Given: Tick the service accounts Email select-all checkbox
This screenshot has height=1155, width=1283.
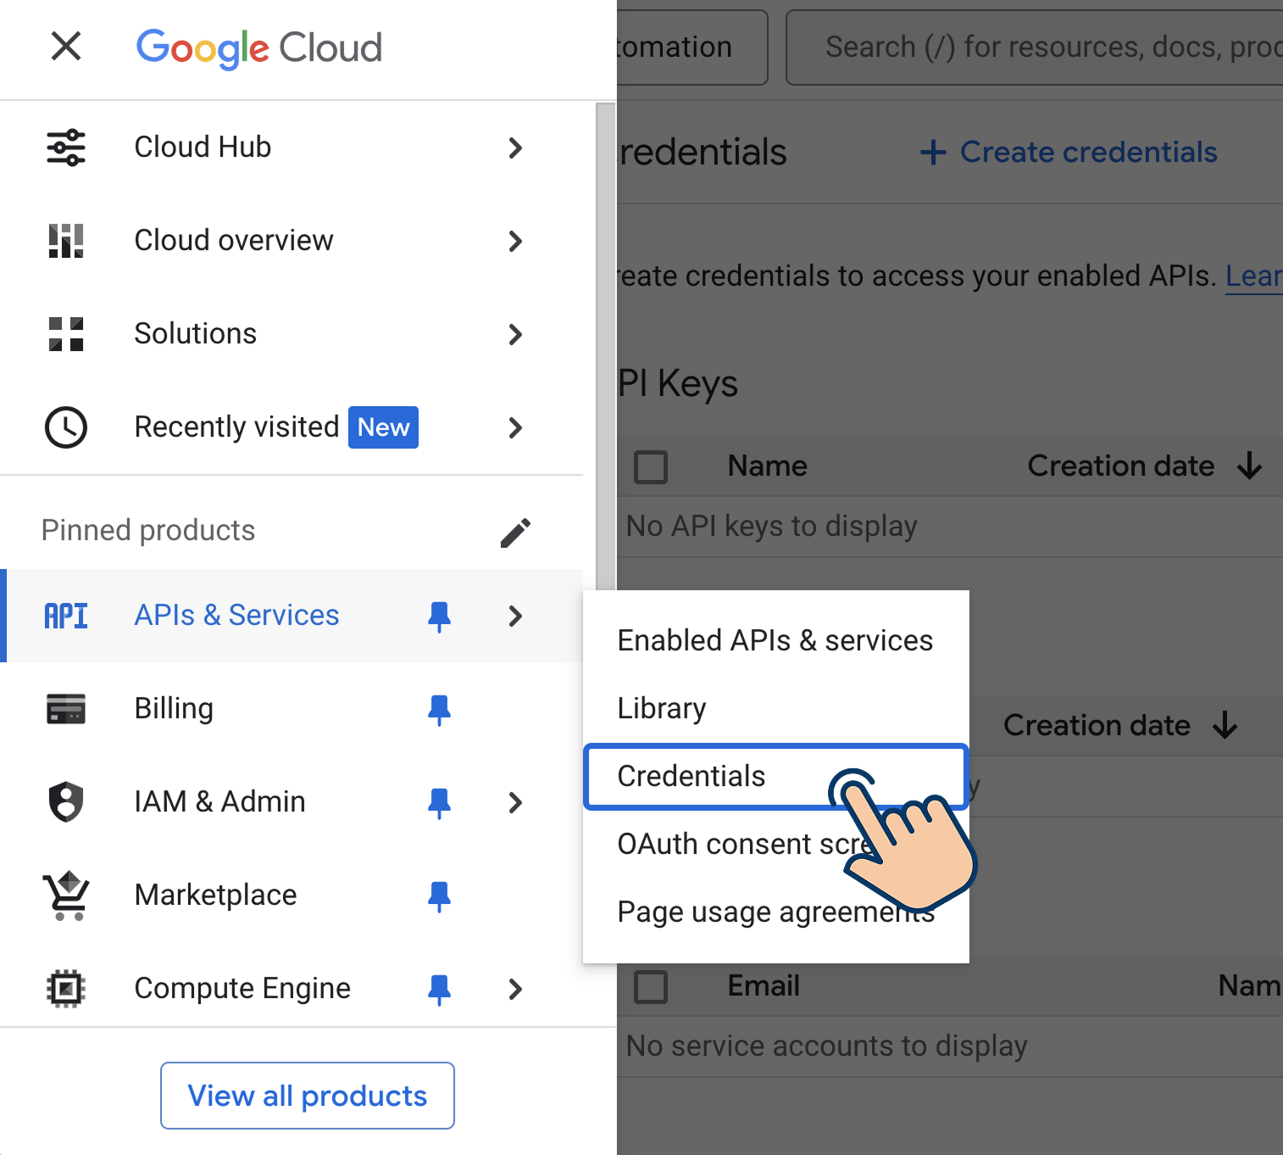Looking at the screenshot, I should (x=651, y=987).
